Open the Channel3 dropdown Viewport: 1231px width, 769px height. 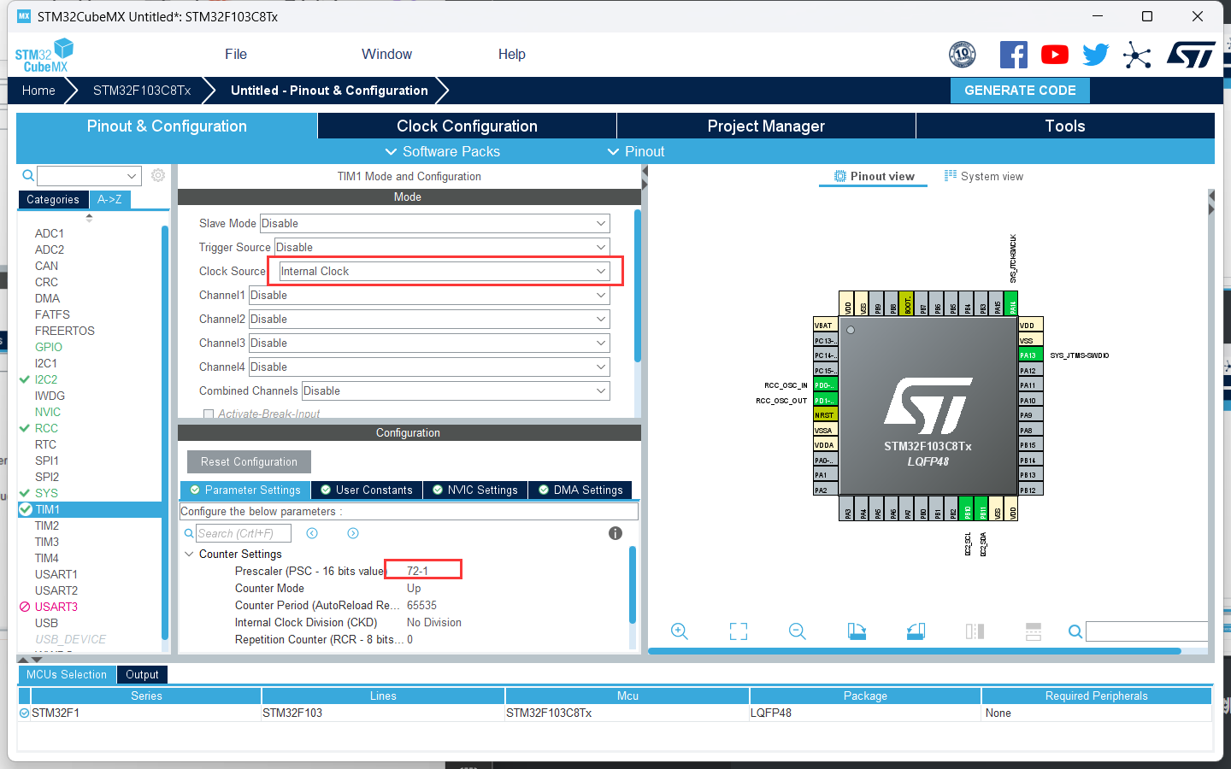429,343
